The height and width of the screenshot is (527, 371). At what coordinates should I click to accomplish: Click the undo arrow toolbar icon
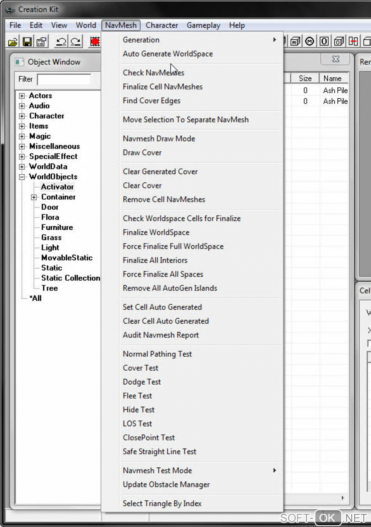pos(61,42)
